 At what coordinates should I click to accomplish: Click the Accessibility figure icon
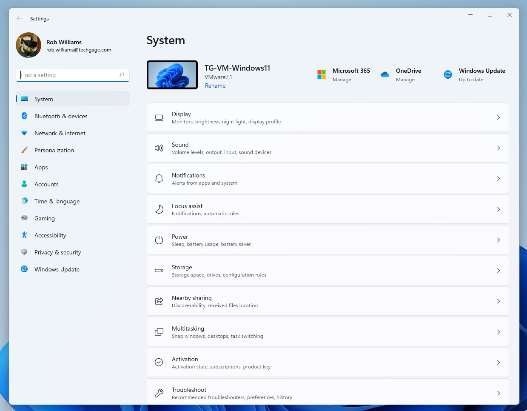click(x=24, y=235)
